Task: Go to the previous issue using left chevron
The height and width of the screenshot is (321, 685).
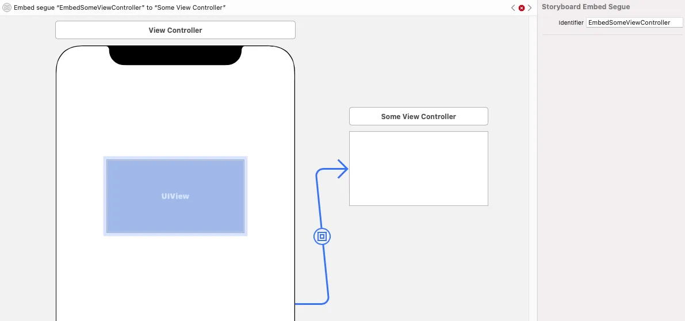Action: 513,8
